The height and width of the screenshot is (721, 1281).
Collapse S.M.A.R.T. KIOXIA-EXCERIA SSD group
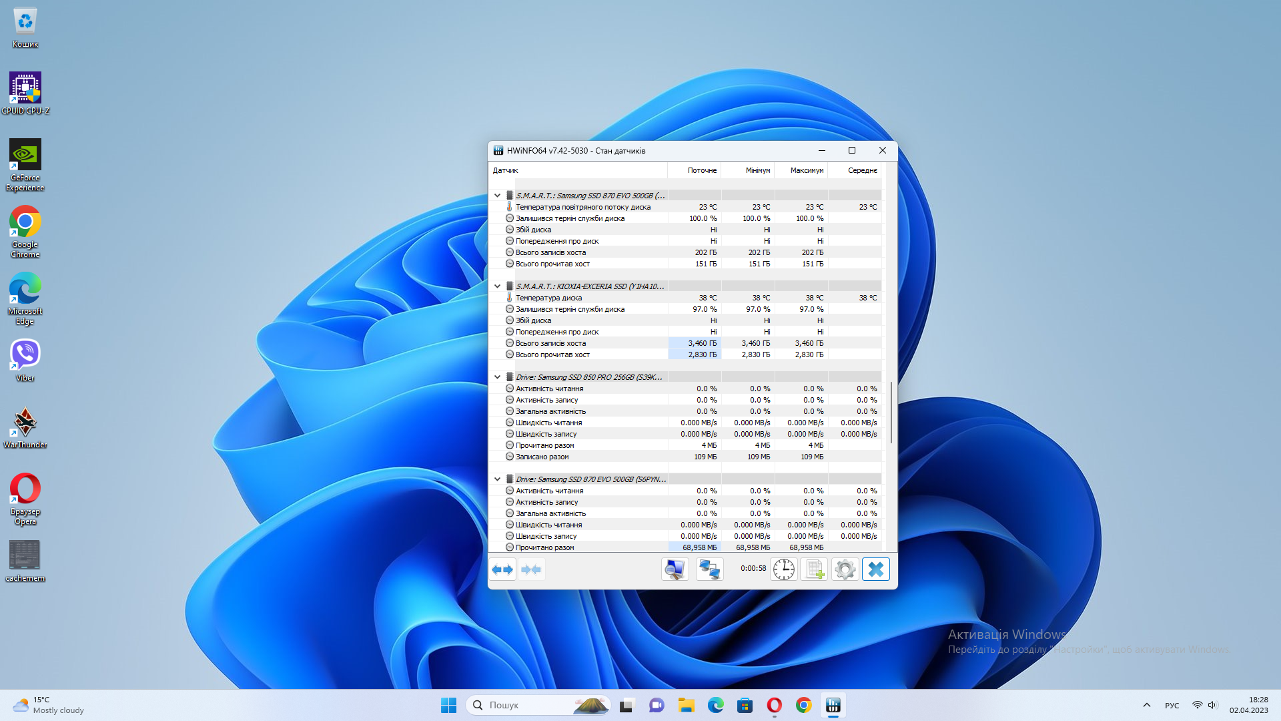coord(497,286)
